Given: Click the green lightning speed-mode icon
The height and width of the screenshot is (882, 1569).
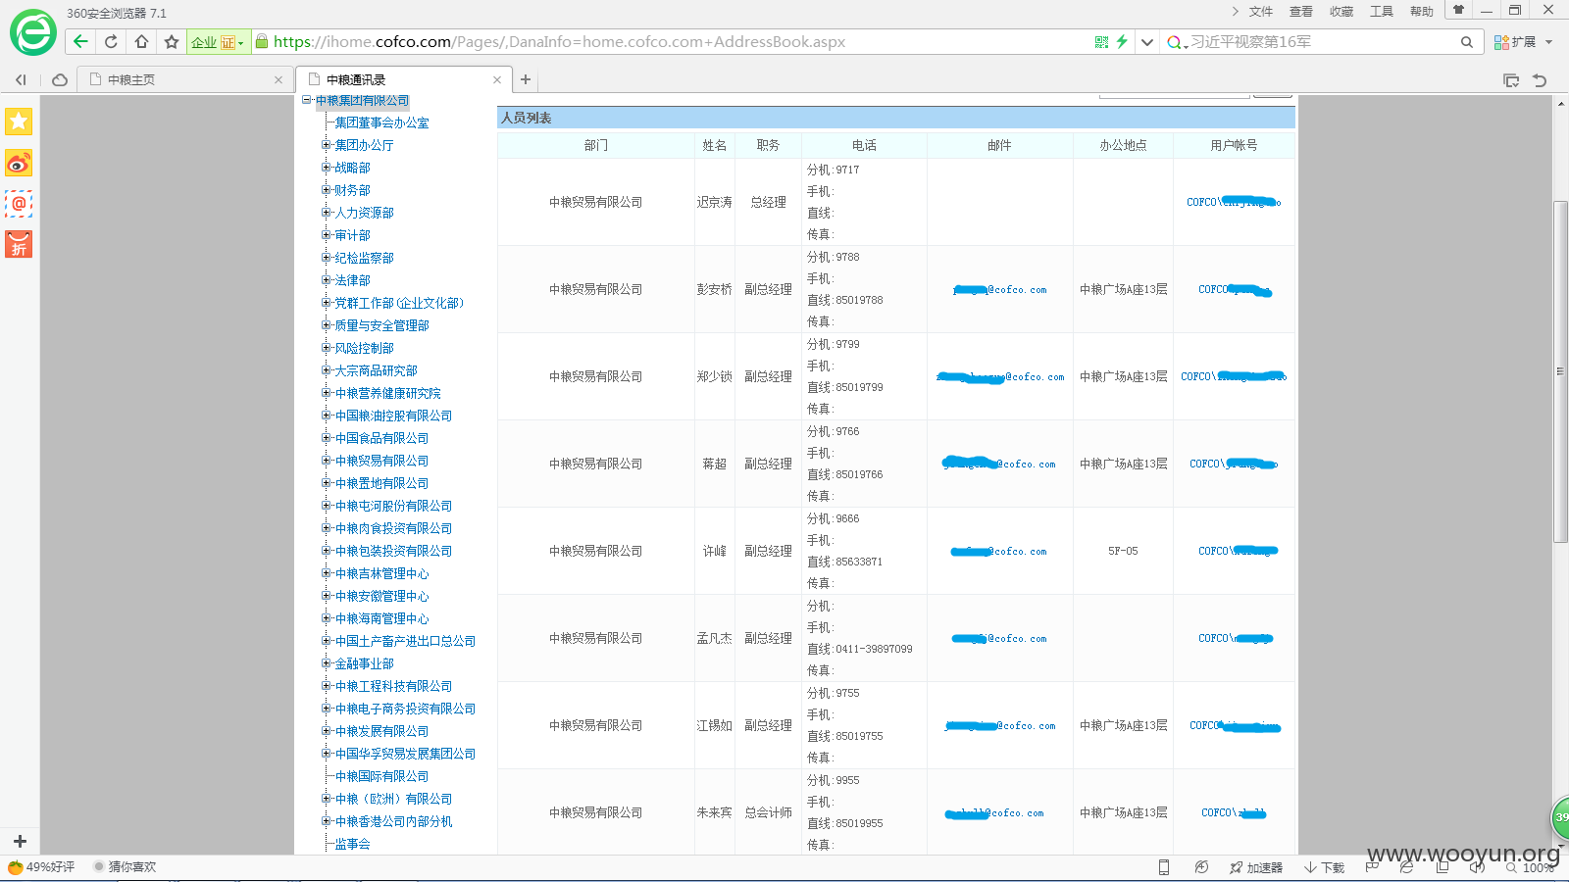Looking at the screenshot, I should [x=1122, y=41].
